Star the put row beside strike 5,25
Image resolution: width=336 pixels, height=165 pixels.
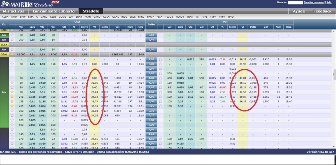click(160, 106)
